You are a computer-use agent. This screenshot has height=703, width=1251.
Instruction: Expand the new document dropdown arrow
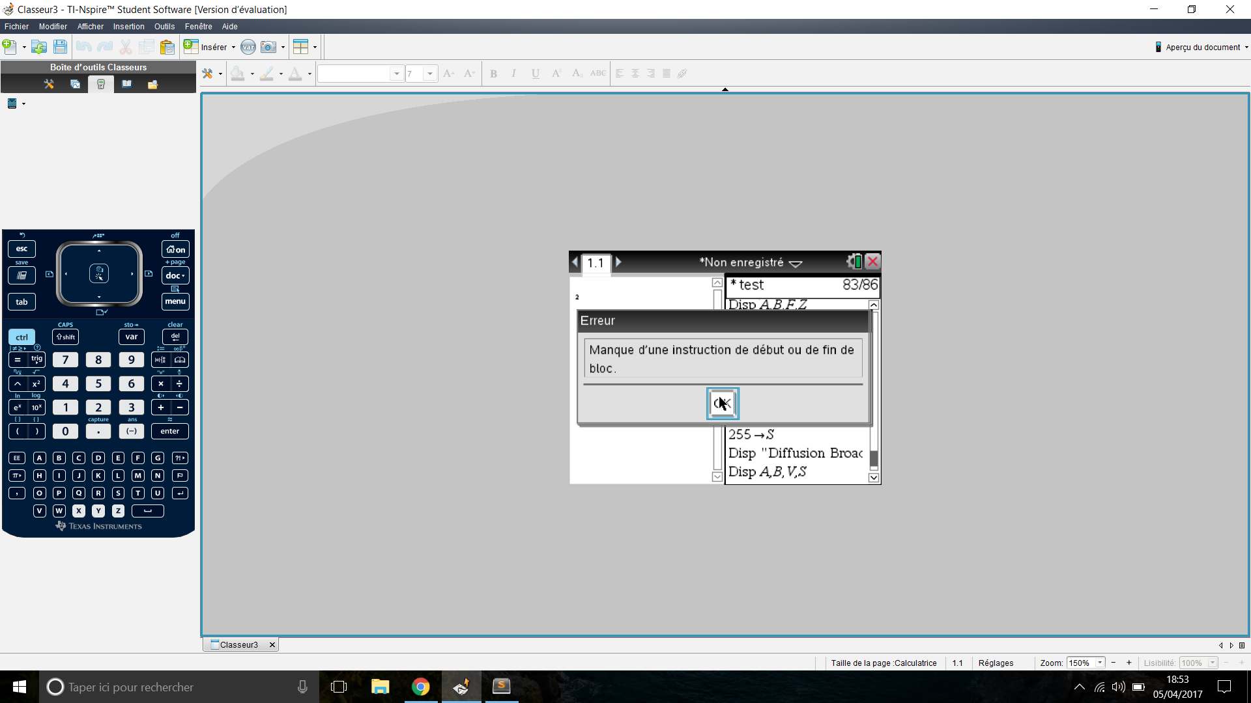pos(24,47)
